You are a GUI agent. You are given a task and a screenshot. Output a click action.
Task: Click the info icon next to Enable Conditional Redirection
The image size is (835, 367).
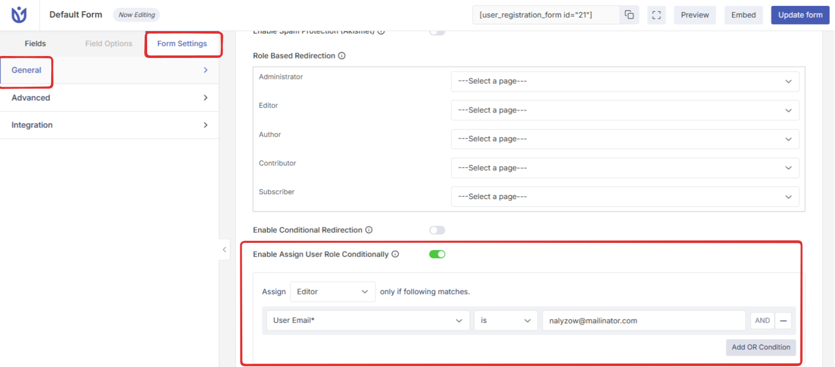(x=369, y=230)
